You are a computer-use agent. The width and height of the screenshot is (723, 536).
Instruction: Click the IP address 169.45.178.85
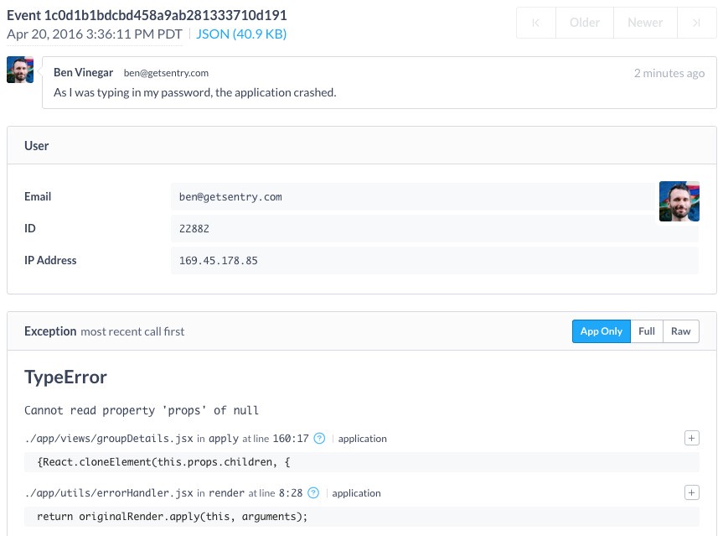pos(219,261)
